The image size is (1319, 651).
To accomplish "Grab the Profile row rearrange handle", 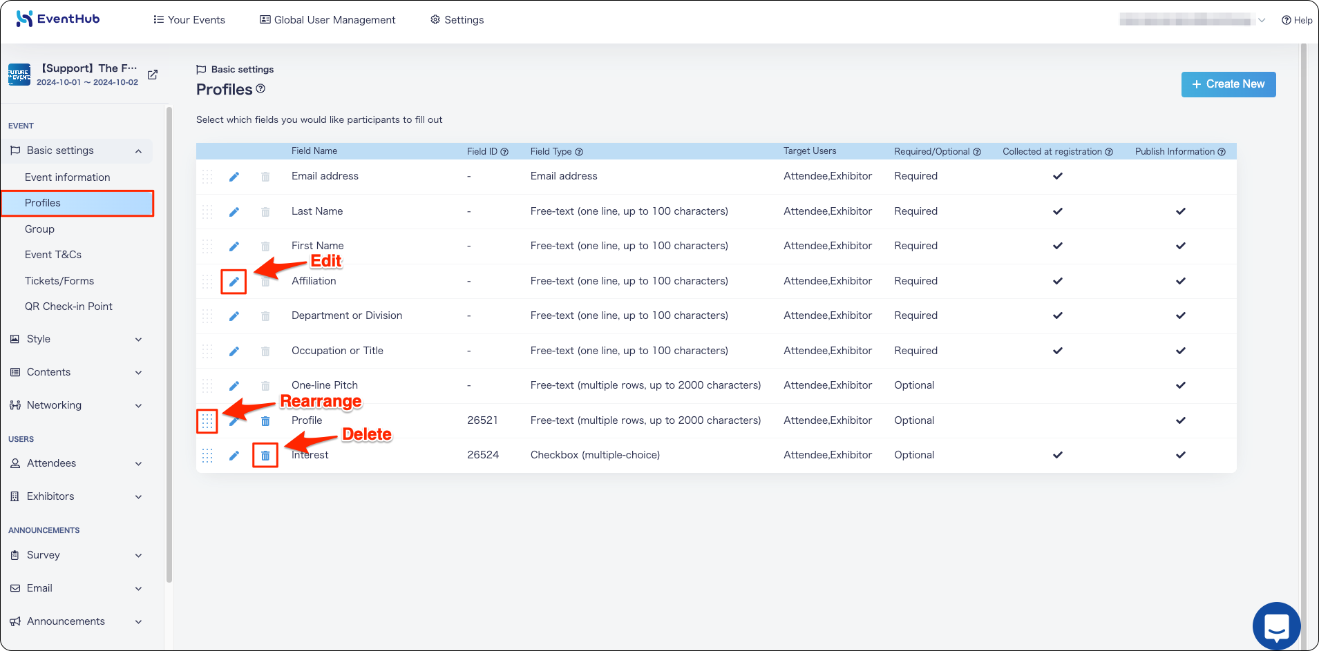I will (207, 421).
